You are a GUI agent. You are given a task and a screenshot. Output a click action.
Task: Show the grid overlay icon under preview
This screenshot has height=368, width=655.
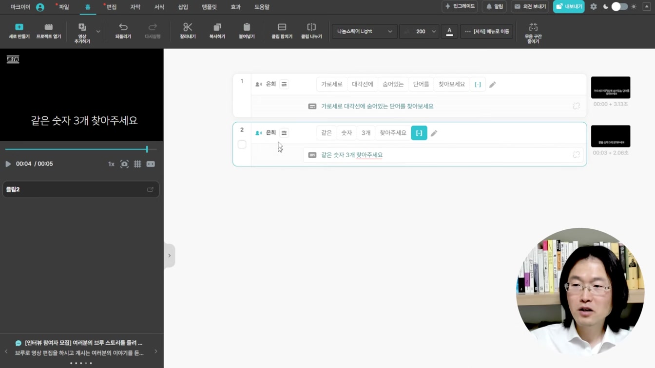pos(137,164)
